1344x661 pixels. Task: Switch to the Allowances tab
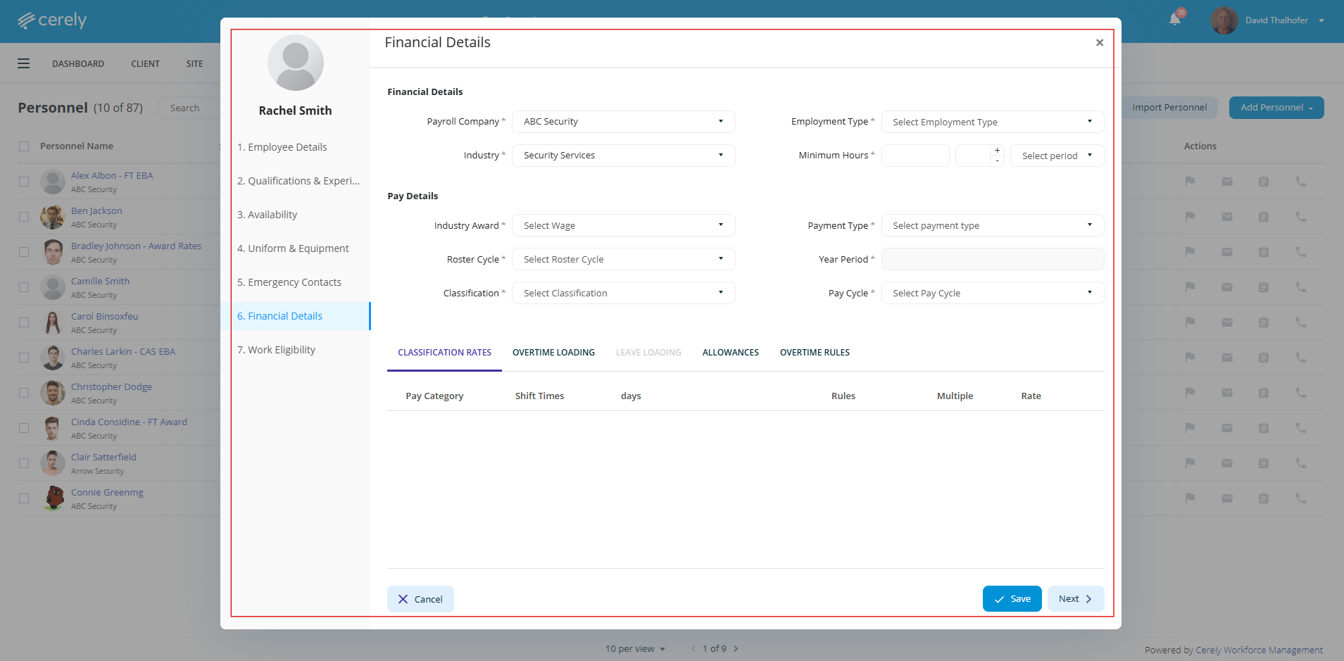(x=730, y=353)
